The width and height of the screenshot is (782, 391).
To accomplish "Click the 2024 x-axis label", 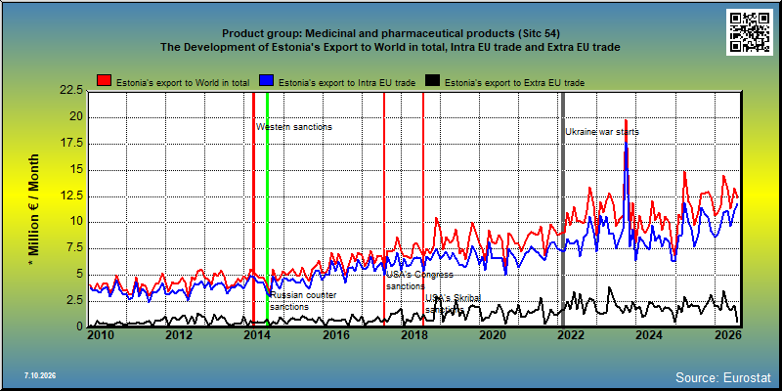I will [647, 334].
